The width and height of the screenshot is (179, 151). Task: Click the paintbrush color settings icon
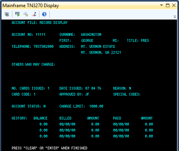(x=34, y=14)
